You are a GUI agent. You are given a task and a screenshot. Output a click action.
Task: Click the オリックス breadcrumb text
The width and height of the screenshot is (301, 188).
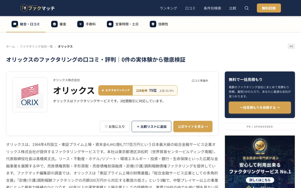(x=65, y=46)
